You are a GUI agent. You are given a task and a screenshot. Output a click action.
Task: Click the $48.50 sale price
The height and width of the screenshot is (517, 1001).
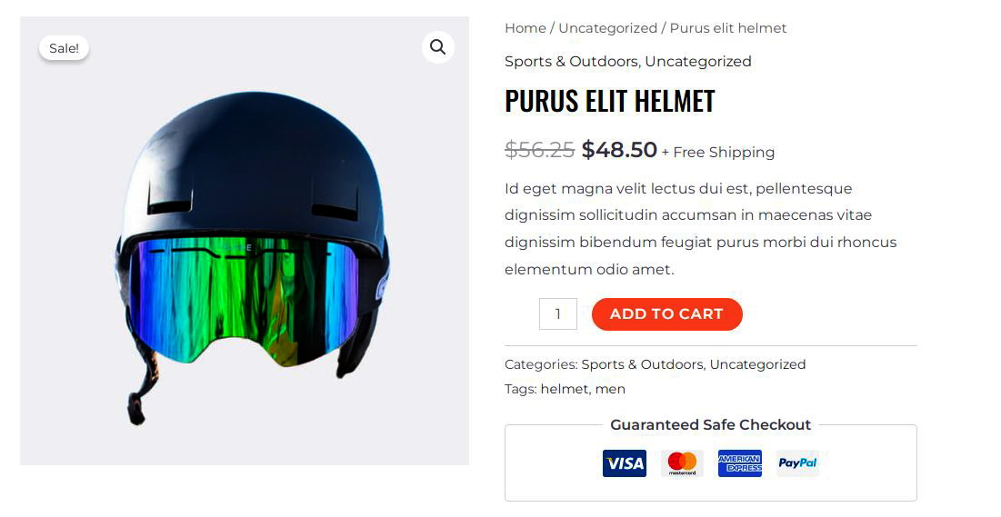point(619,149)
